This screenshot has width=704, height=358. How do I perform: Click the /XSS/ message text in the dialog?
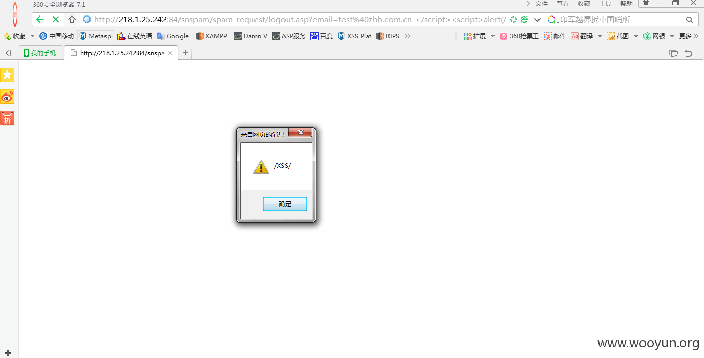click(282, 166)
